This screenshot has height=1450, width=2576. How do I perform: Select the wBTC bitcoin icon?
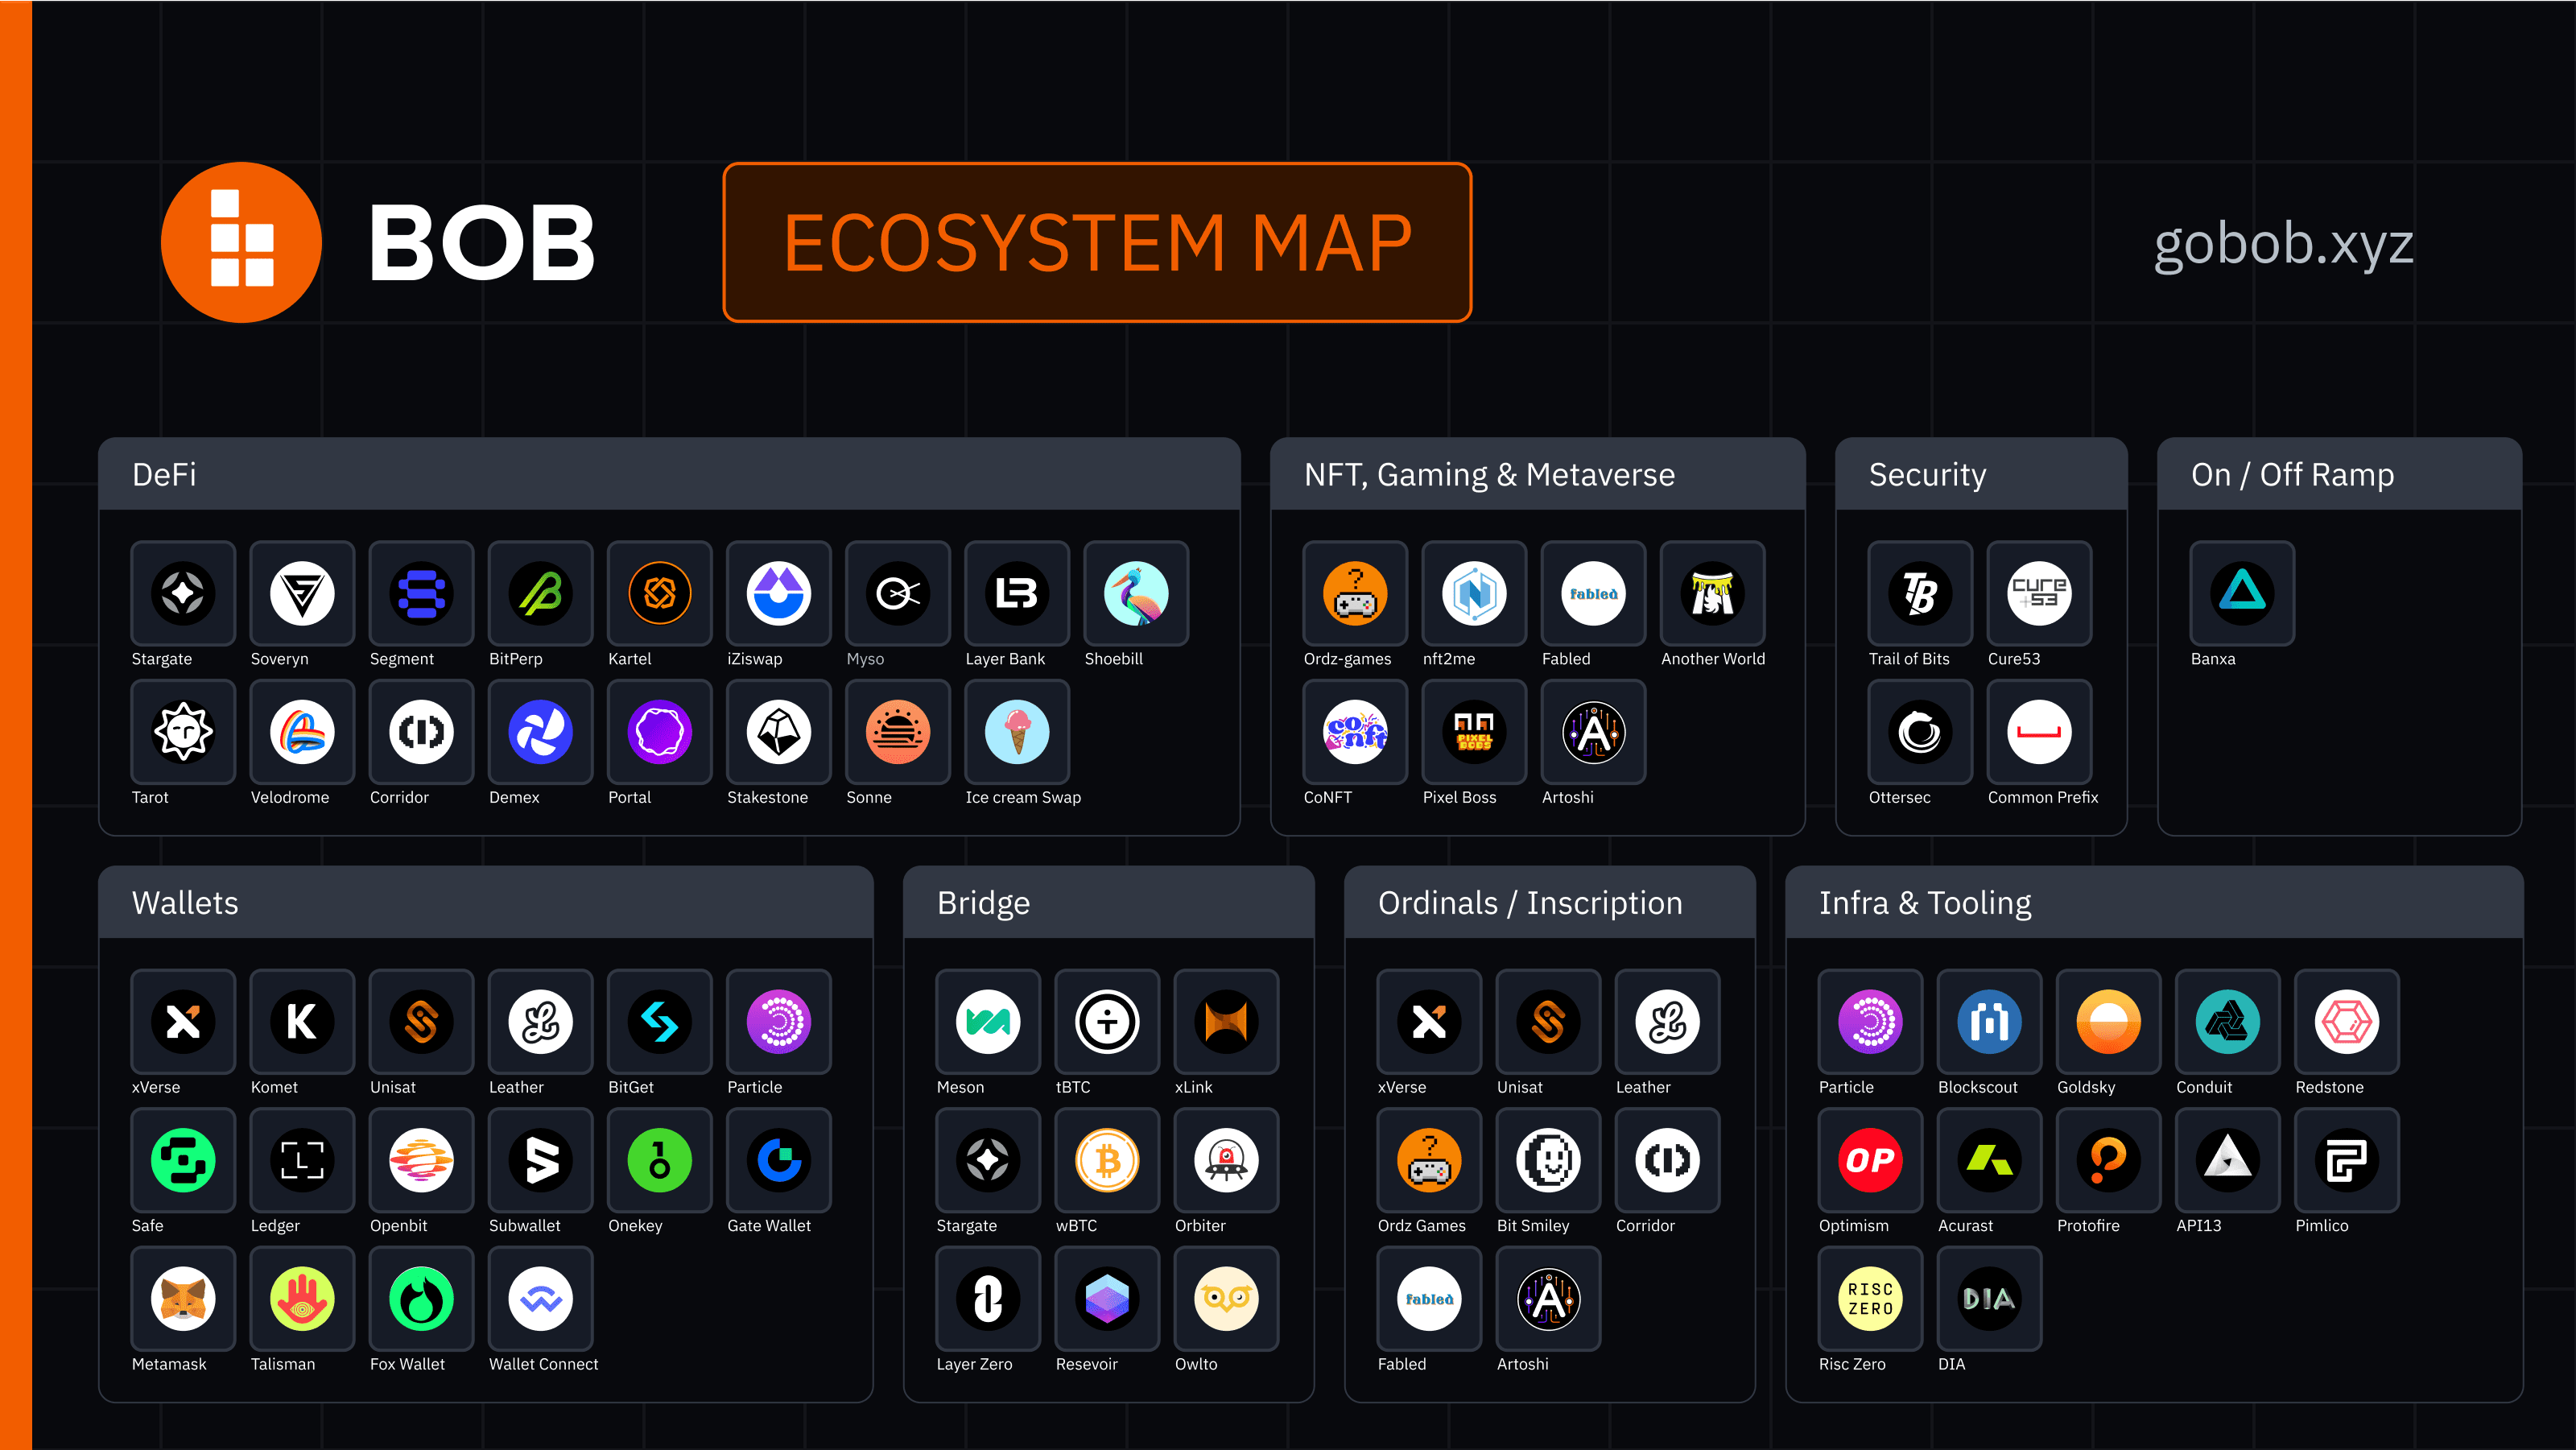pos(1107,1160)
